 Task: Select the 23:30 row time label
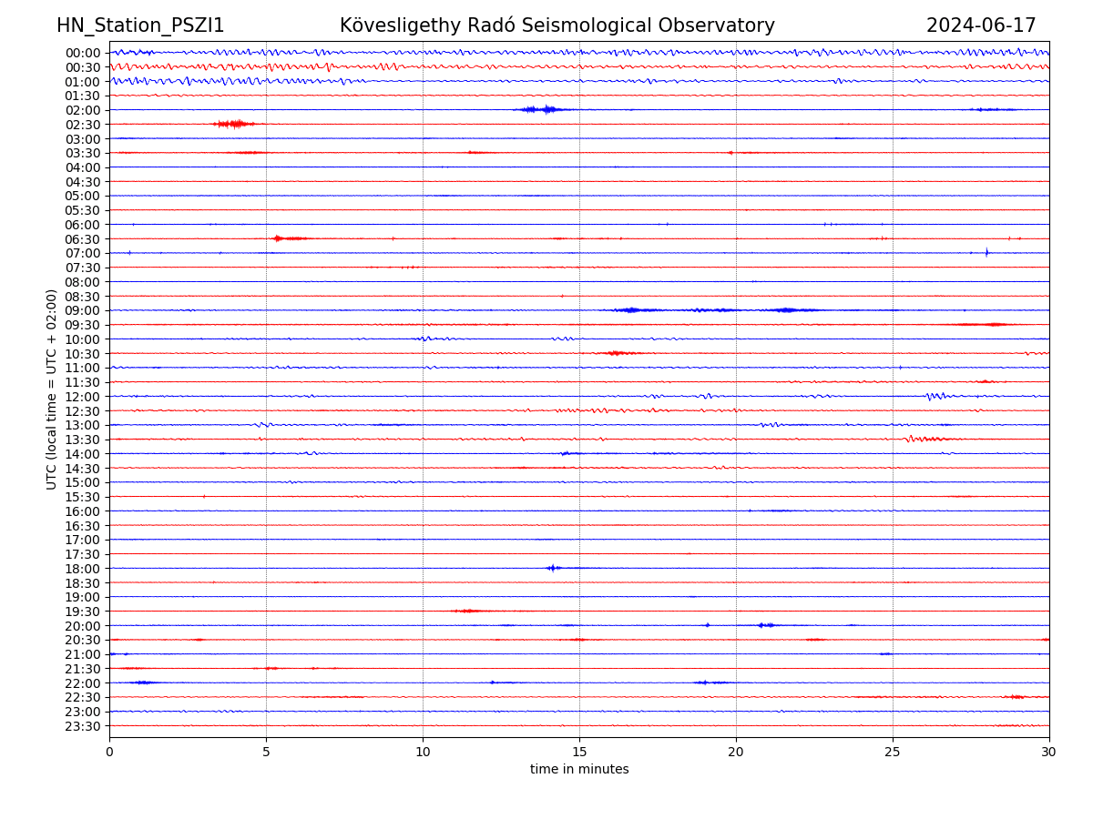(83, 726)
